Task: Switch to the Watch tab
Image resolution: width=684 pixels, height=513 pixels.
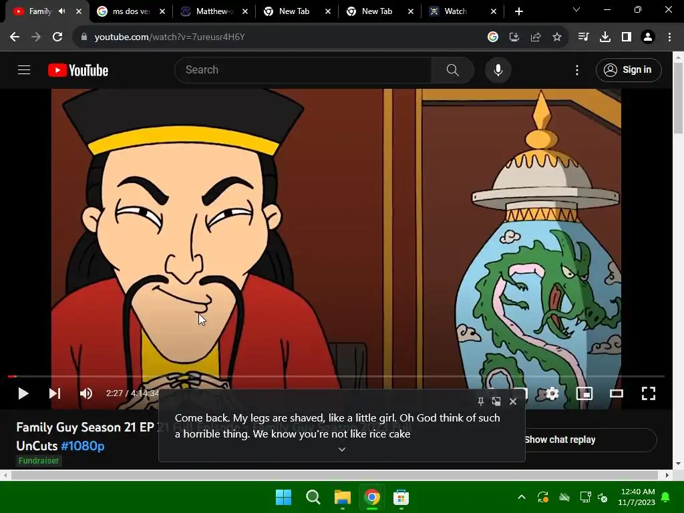Action: [456, 11]
